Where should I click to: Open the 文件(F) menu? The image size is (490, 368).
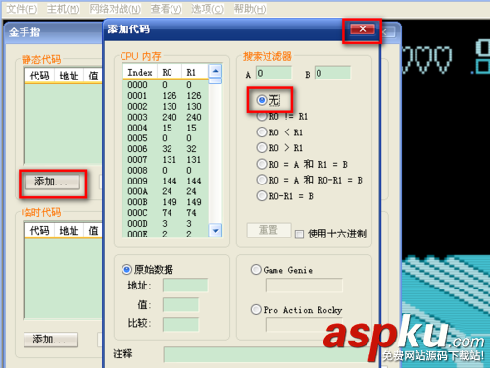(22, 9)
